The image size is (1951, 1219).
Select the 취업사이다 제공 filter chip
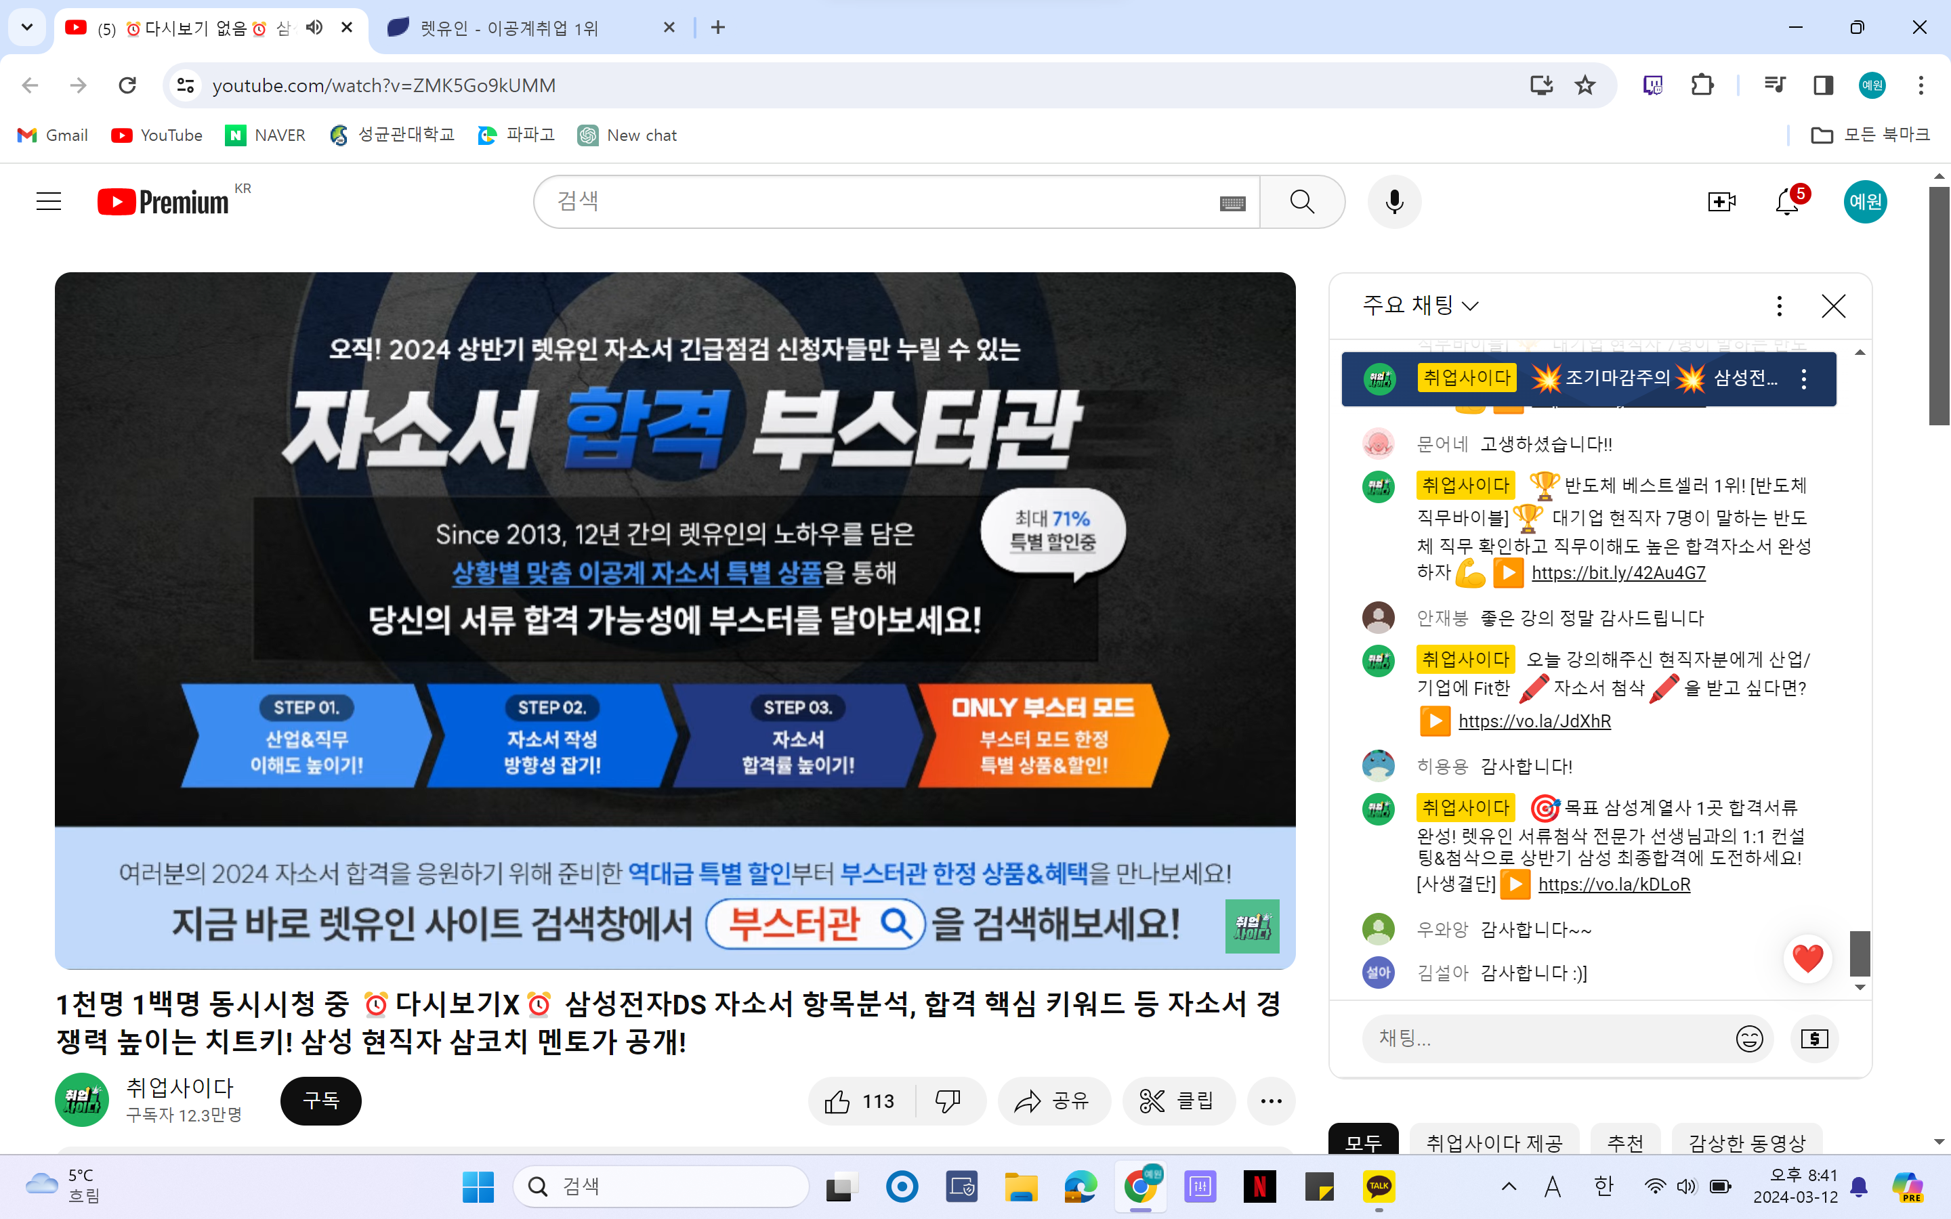click(1494, 1142)
